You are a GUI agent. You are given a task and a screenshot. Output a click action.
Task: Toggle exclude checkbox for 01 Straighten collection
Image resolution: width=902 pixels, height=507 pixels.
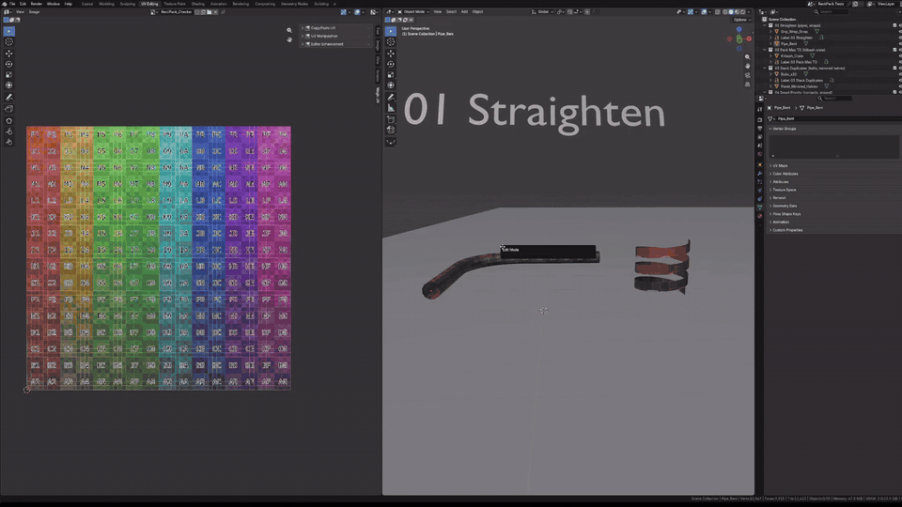click(894, 25)
